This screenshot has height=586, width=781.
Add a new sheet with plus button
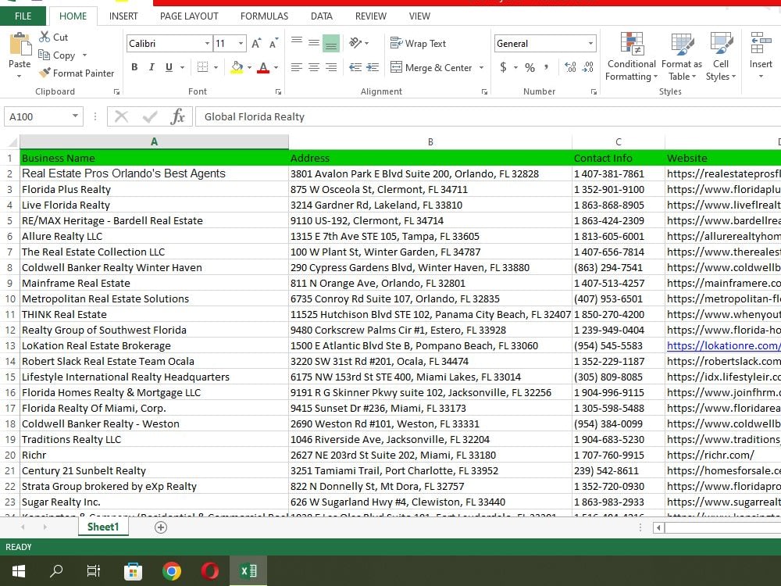(x=161, y=527)
